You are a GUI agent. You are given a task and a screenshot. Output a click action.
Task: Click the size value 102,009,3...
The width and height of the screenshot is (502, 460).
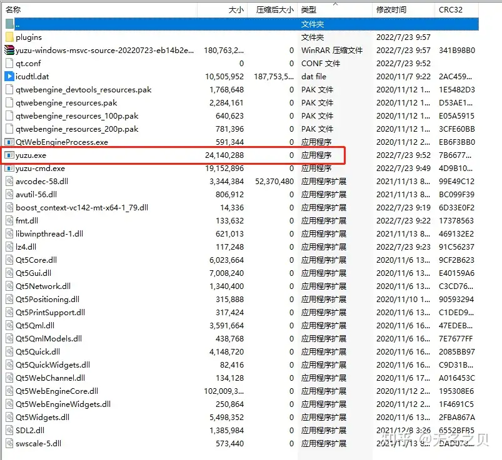point(224,391)
